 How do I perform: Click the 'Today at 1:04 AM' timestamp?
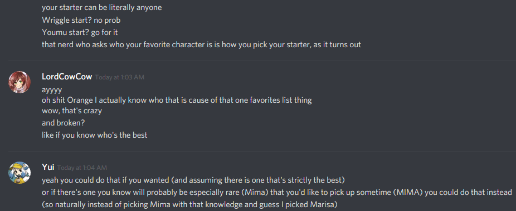click(82, 168)
